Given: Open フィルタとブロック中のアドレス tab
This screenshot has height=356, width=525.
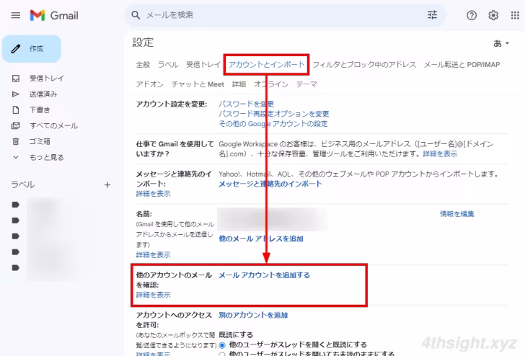Looking at the screenshot, I should [x=364, y=65].
